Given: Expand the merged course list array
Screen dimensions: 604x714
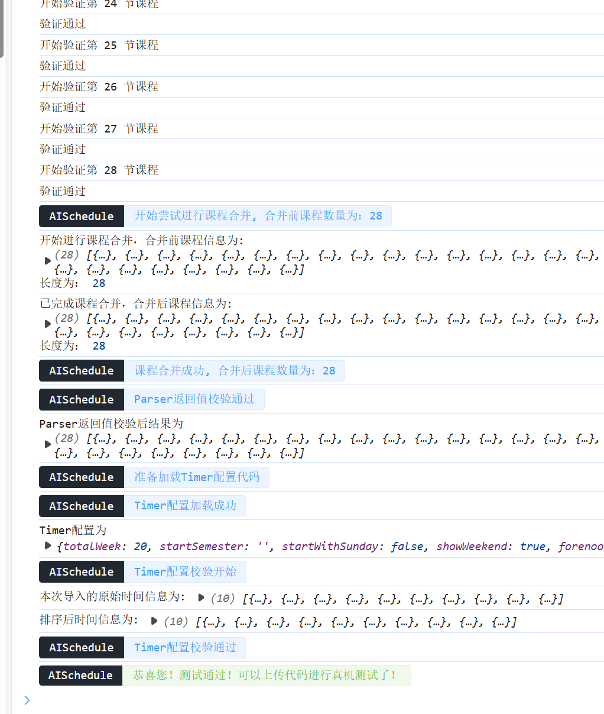Looking at the screenshot, I should point(48,323).
